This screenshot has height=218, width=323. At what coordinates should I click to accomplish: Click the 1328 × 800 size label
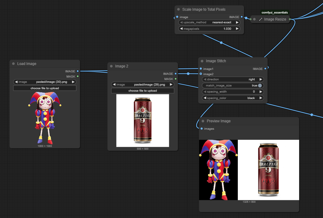coord(249,202)
